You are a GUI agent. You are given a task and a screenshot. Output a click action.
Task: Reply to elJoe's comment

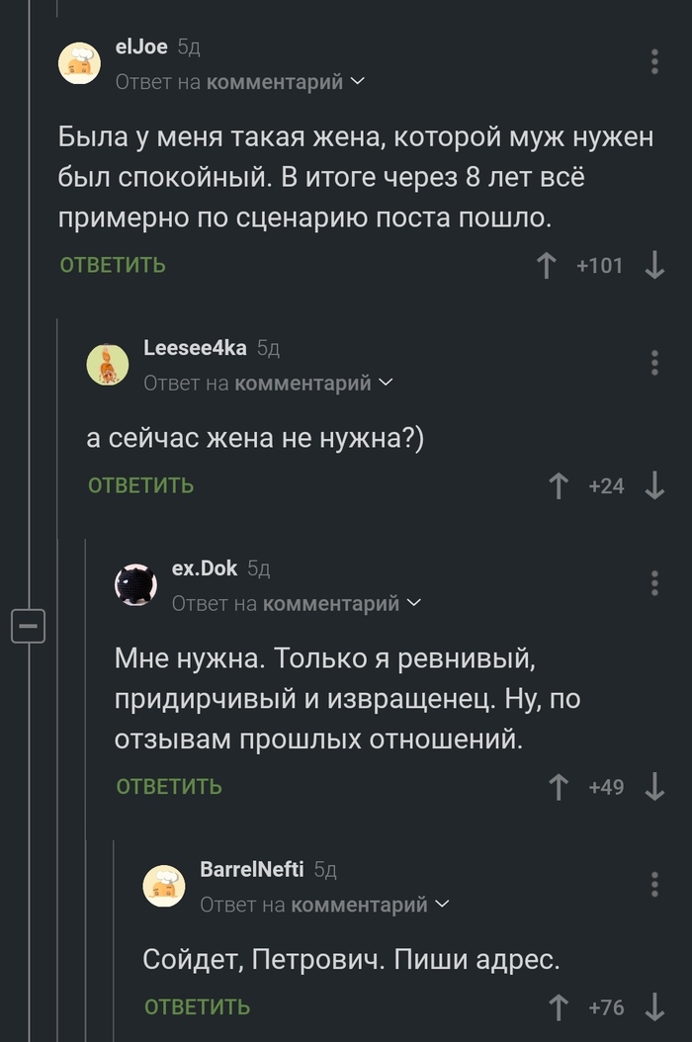click(x=113, y=265)
